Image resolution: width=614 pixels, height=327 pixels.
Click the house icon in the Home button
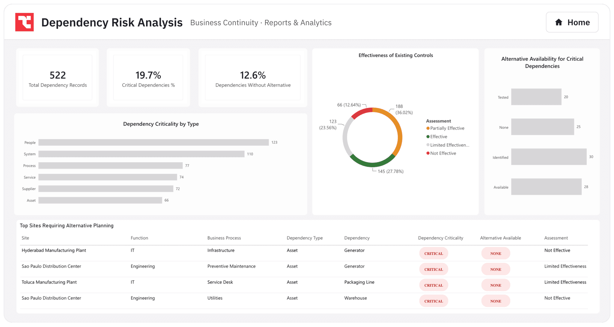(559, 22)
